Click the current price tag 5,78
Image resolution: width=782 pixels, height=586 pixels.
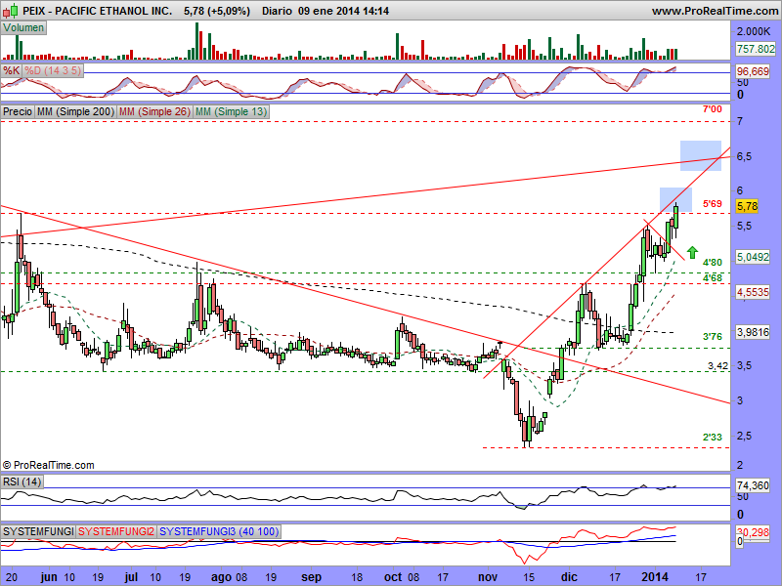click(x=747, y=206)
